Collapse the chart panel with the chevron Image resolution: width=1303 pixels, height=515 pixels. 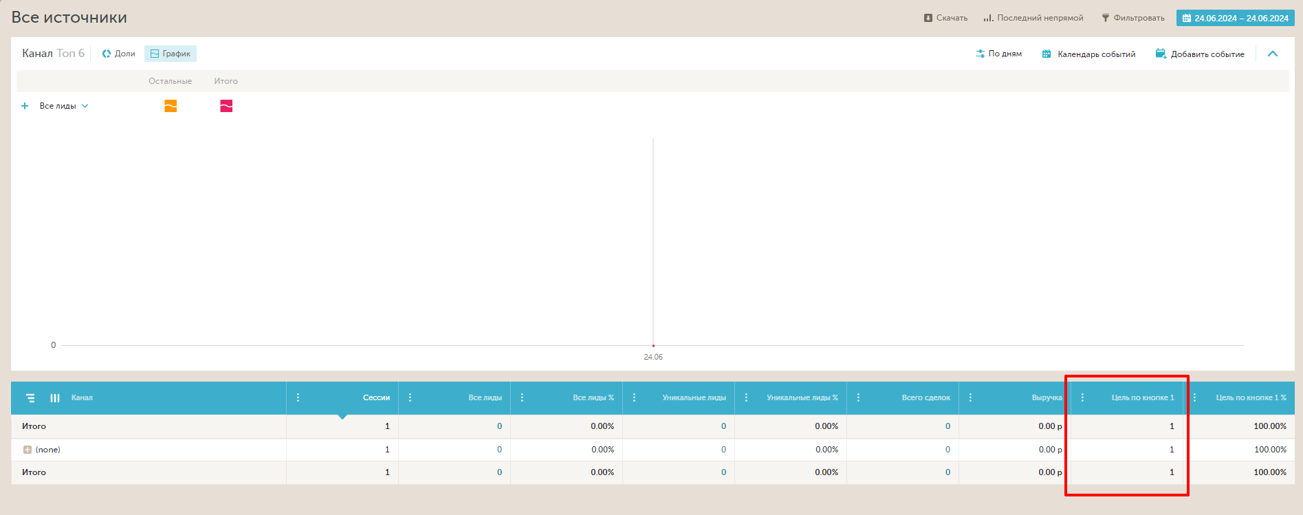[x=1273, y=54]
